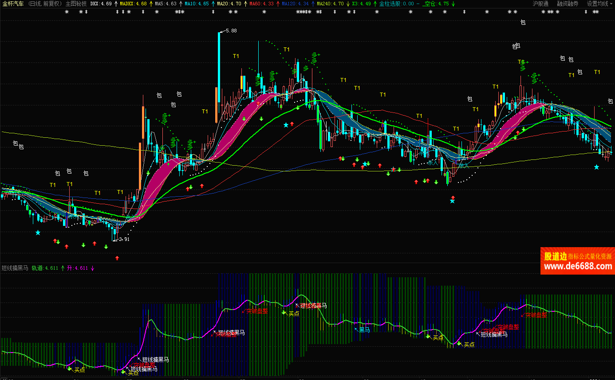Screen dimensions: 615x380
Task: Click the green 轨道:4.611 value
Action: coord(45,268)
